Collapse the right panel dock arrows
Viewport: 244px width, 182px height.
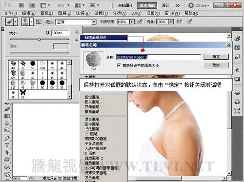pos(241,29)
